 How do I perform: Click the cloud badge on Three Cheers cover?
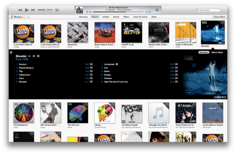[194, 104]
